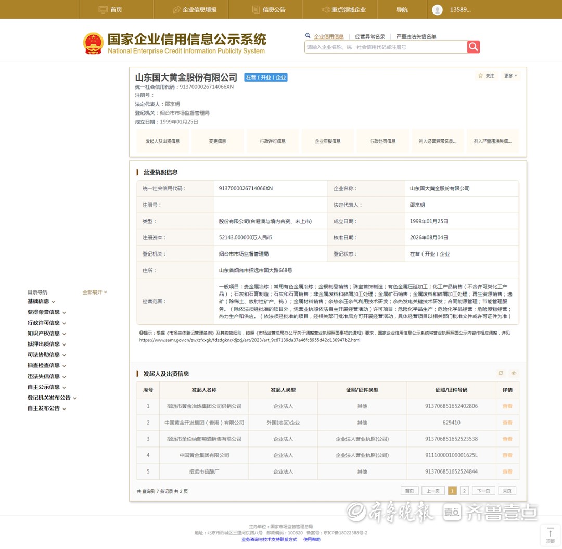Click the 上一页 pagination button
The height and width of the screenshot is (549, 562).
tap(433, 491)
